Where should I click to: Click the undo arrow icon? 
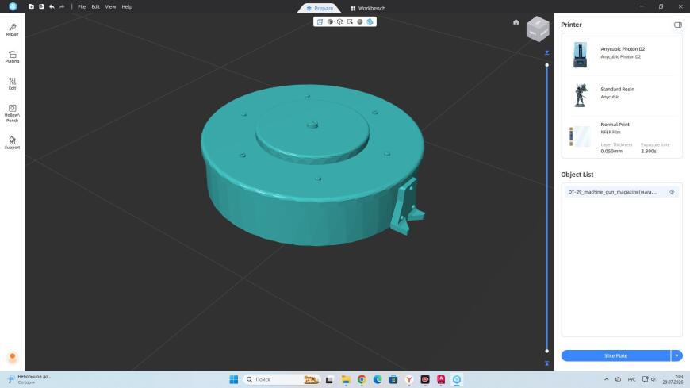52,6
